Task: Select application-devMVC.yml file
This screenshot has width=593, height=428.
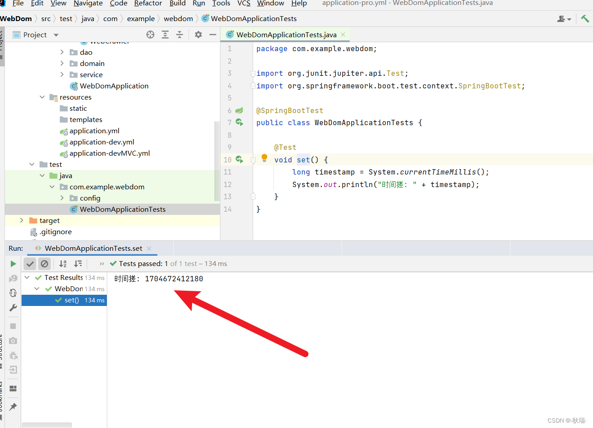Action: pos(110,153)
